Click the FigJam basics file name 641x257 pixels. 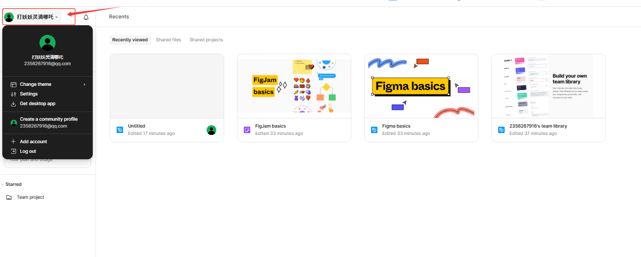click(270, 126)
